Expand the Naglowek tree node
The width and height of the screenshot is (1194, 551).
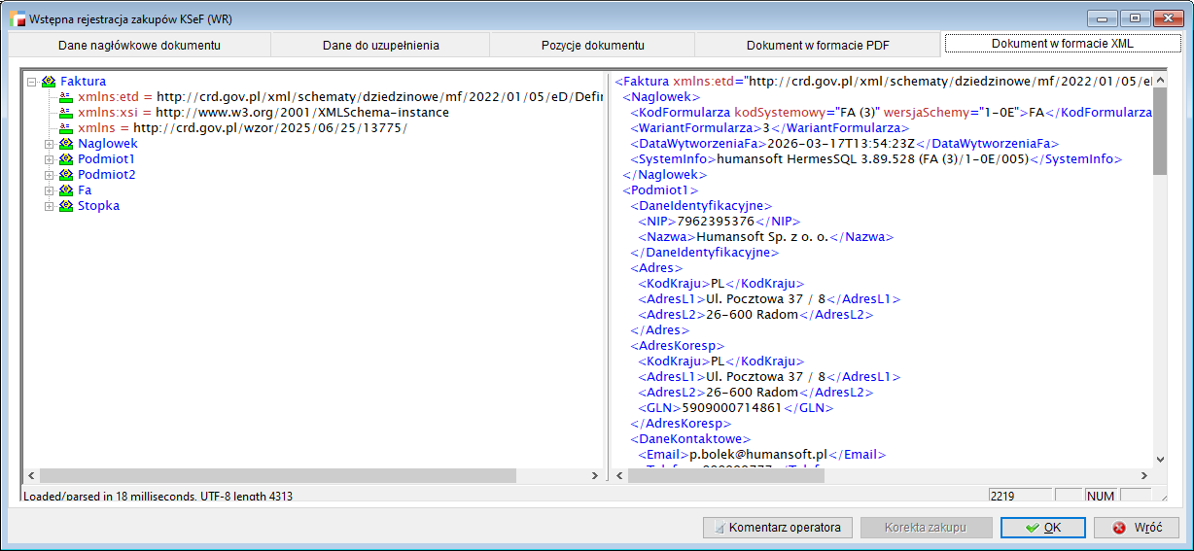coord(50,144)
